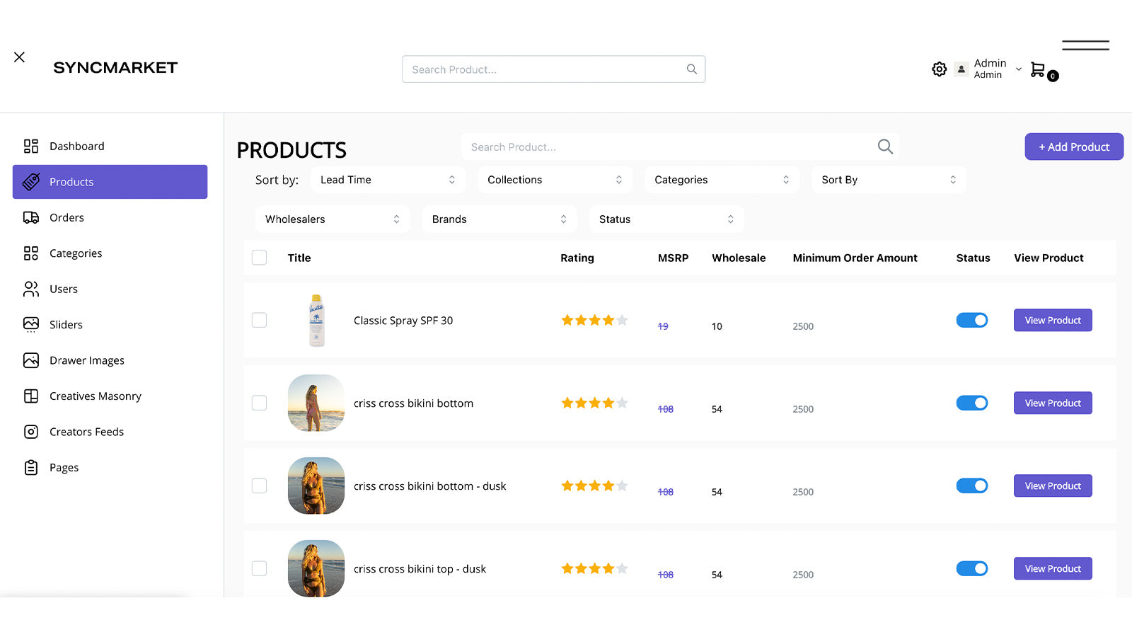Click the Admin user avatar icon
The image size is (1132, 637).
(x=961, y=69)
